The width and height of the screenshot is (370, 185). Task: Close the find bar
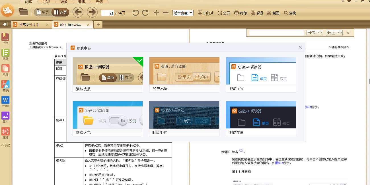click(x=348, y=33)
